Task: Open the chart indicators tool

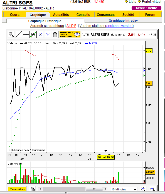Action: [x=33, y=34]
